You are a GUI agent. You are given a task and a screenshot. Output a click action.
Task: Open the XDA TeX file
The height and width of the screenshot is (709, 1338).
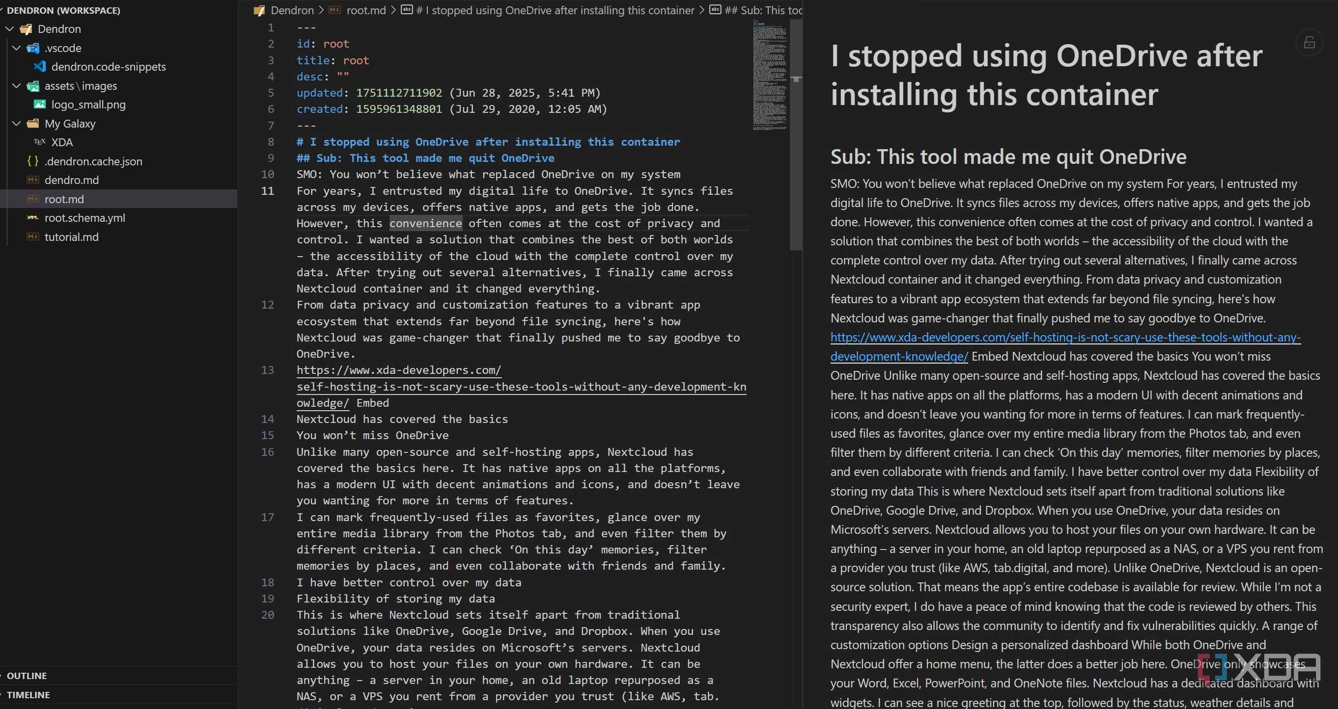pyautogui.click(x=62, y=142)
